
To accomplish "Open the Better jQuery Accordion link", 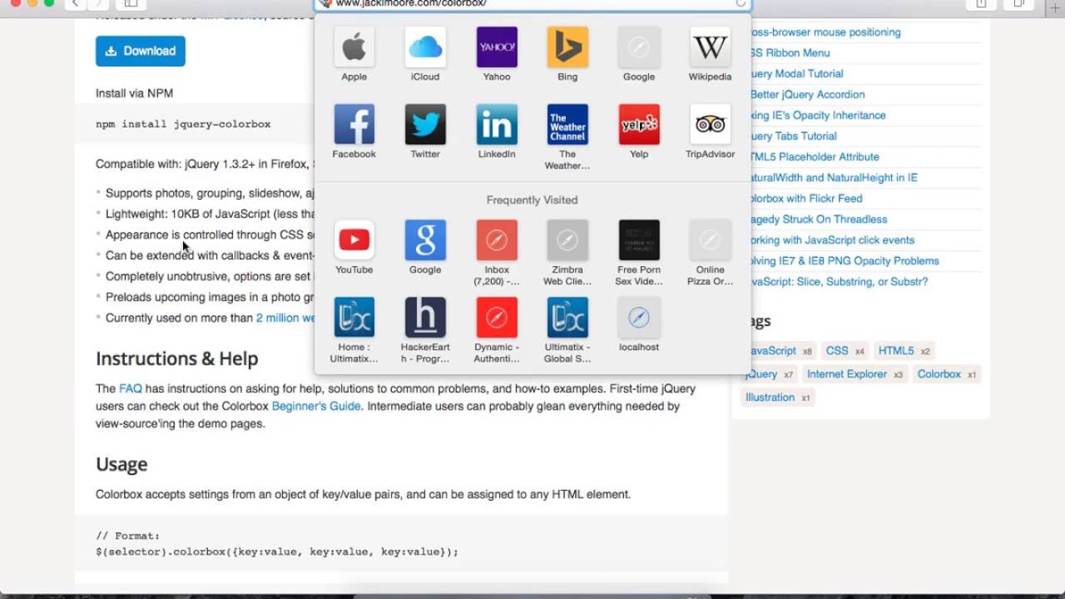I will [806, 94].
